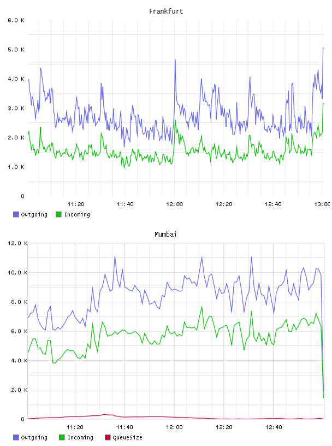
Task: Click the red QueueSize swatch in Mumbai legend
Action: (108, 437)
